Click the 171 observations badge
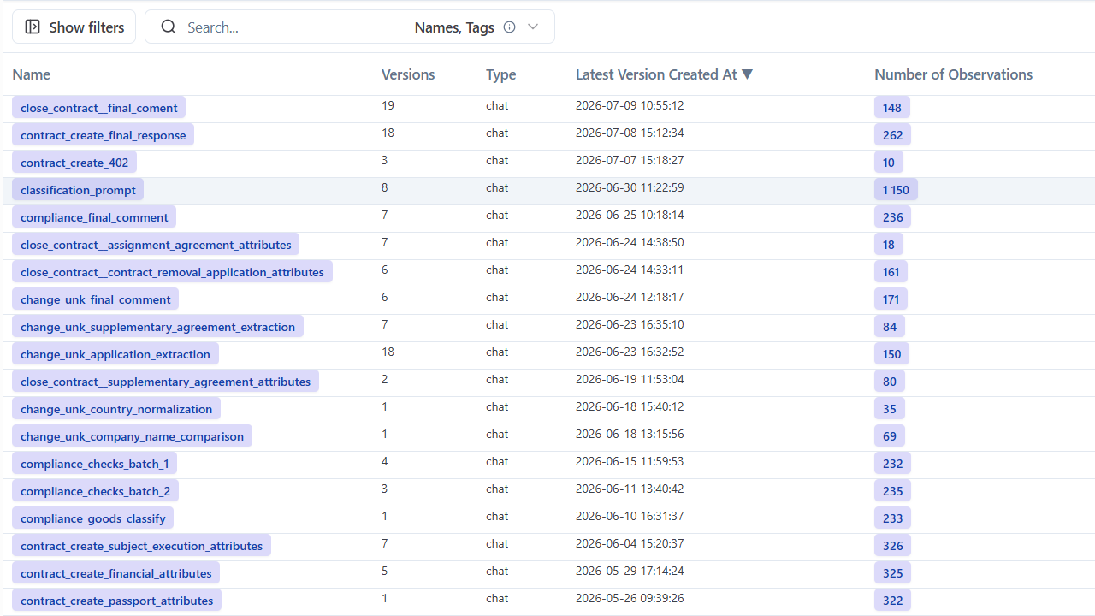Image resolution: width=1095 pixels, height=616 pixels. [x=891, y=299]
